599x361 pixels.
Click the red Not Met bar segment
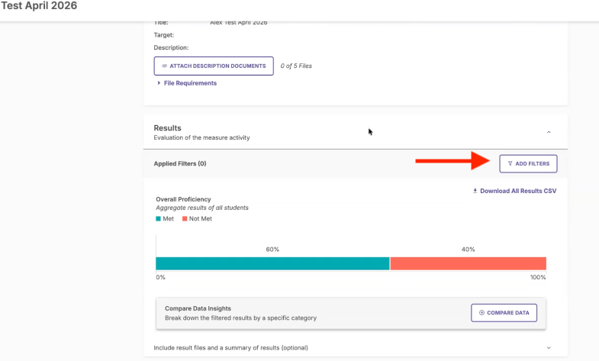coord(468,263)
